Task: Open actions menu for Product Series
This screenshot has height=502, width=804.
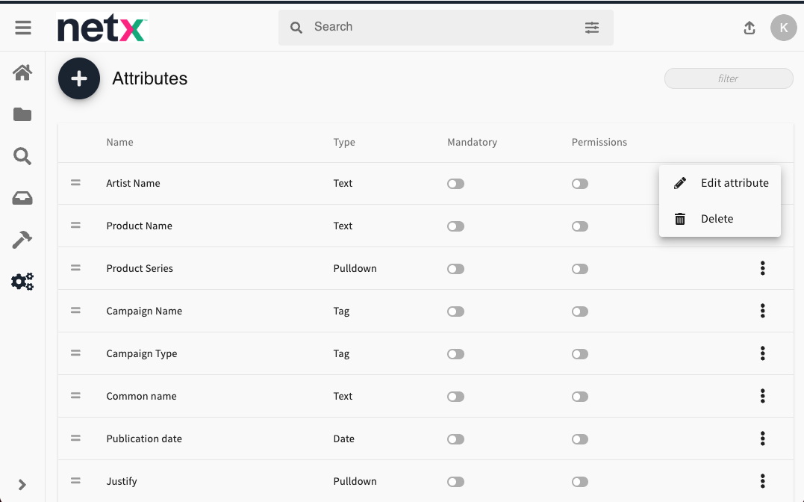Action: [762, 268]
